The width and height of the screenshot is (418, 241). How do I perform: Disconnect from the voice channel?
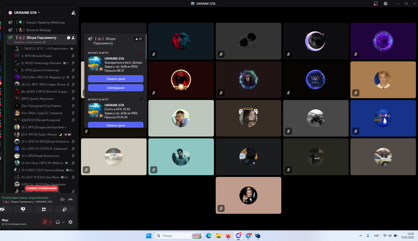[70, 200]
